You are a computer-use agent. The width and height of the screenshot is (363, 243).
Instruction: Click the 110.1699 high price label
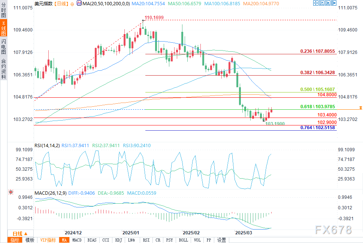(x=154, y=18)
